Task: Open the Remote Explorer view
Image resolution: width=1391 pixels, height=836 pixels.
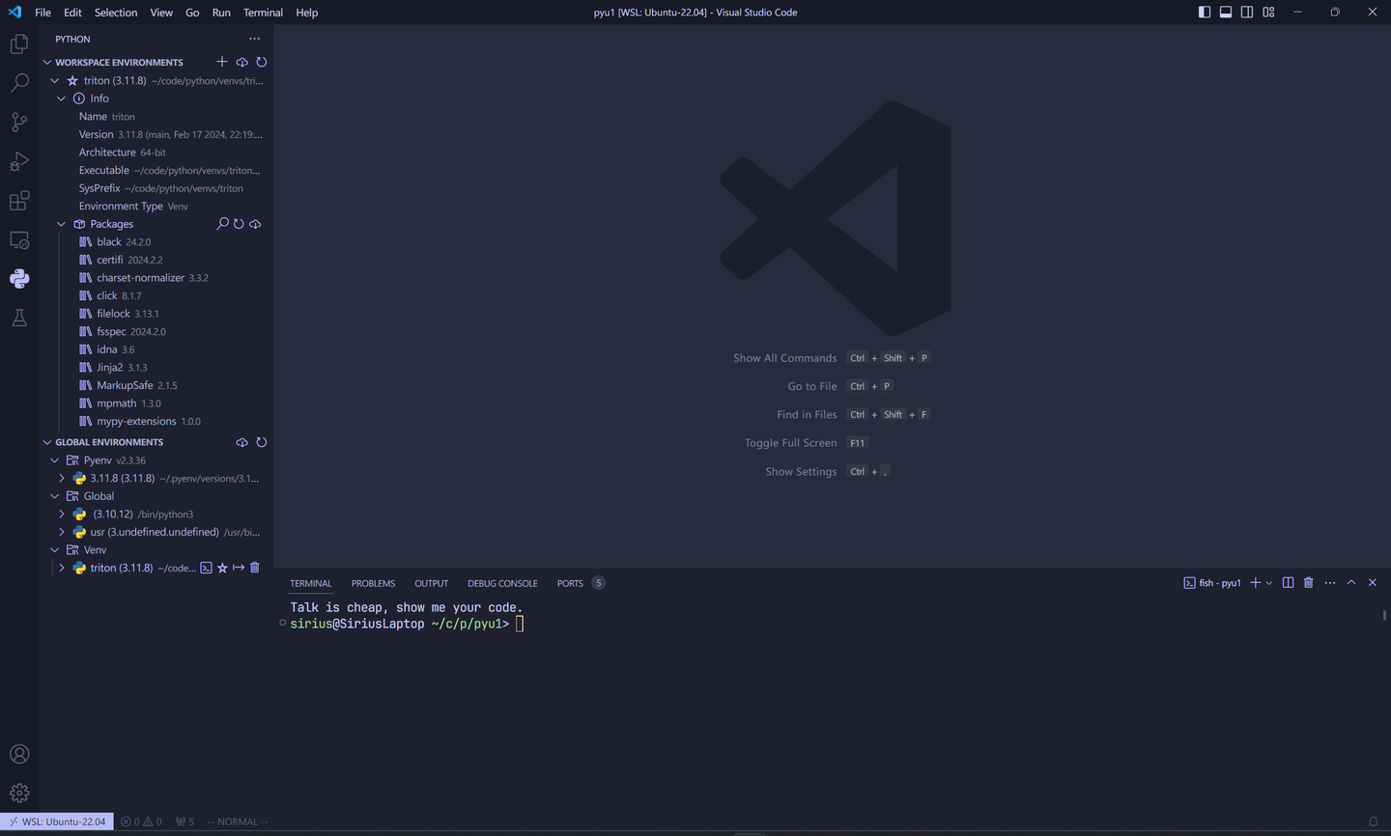Action: [19, 239]
